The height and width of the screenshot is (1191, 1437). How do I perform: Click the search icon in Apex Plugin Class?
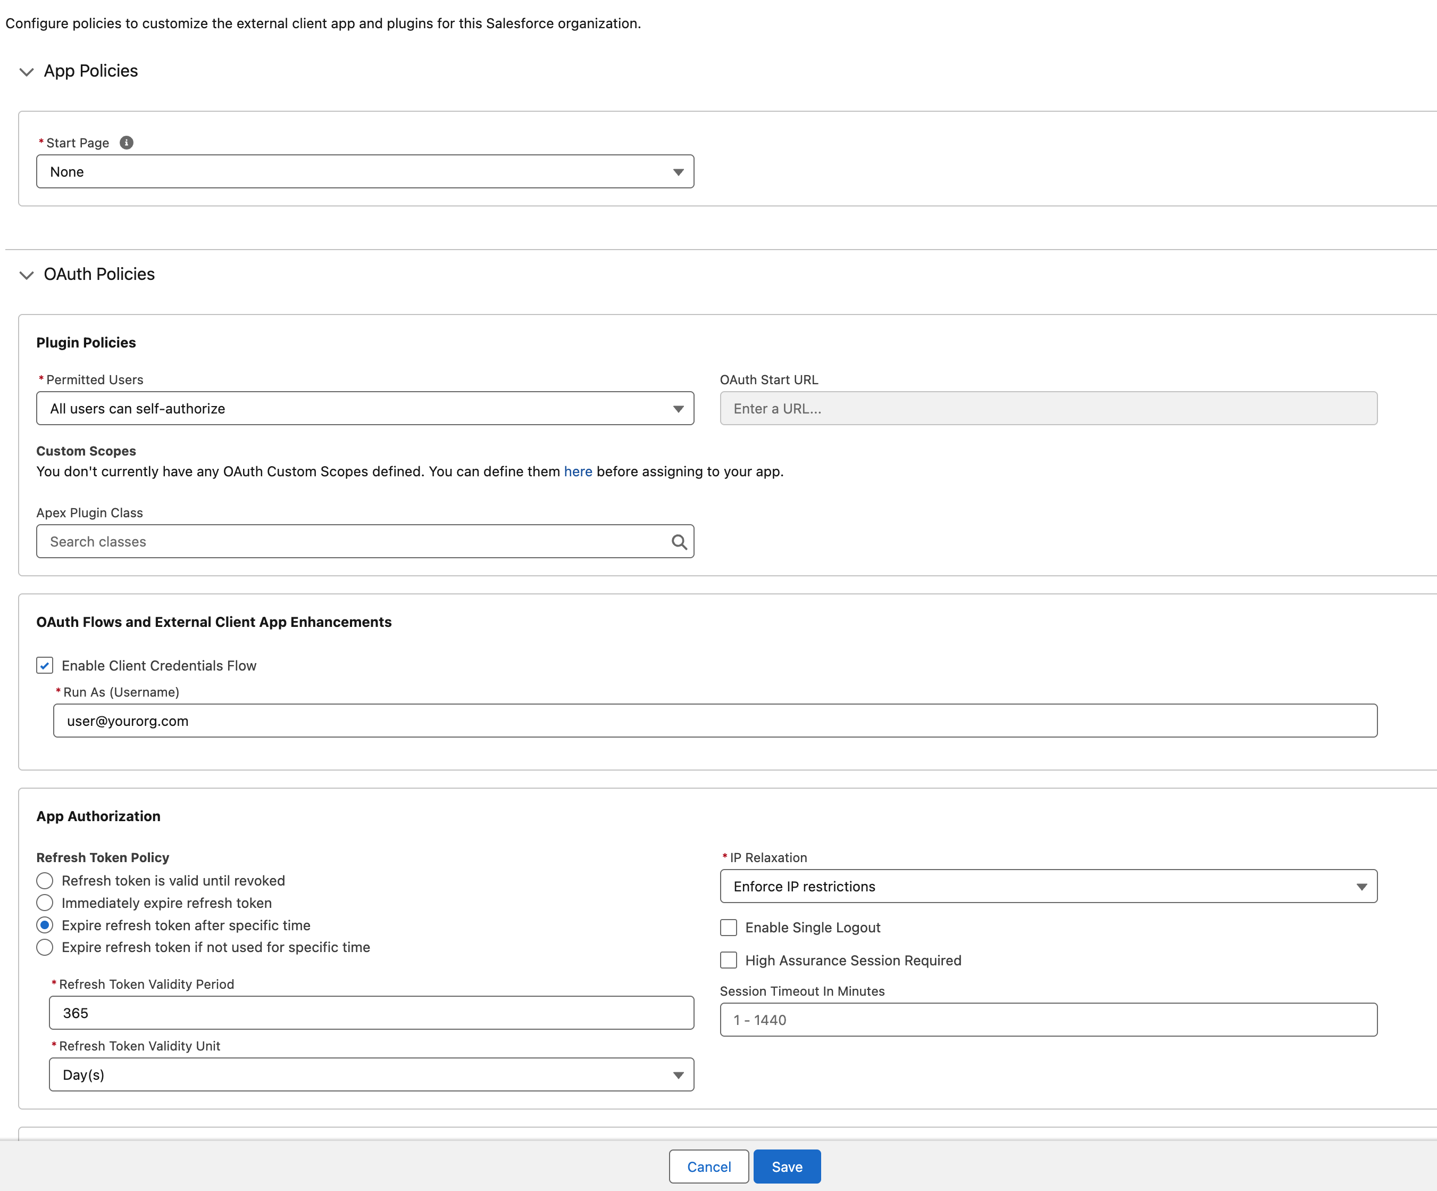pos(678,542)
